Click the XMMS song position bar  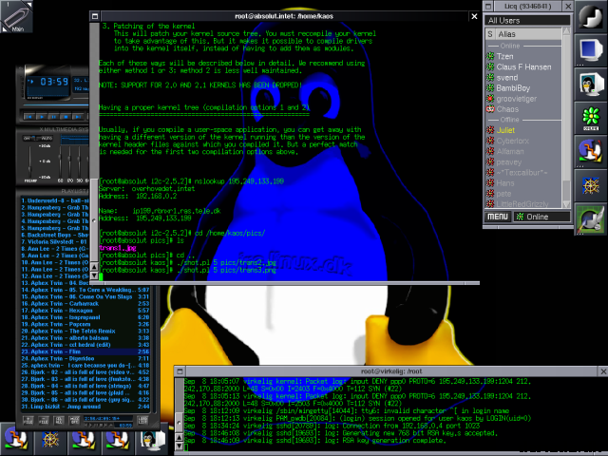(56, 104)
